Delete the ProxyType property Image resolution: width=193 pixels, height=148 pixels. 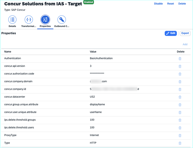pos(180,135)
